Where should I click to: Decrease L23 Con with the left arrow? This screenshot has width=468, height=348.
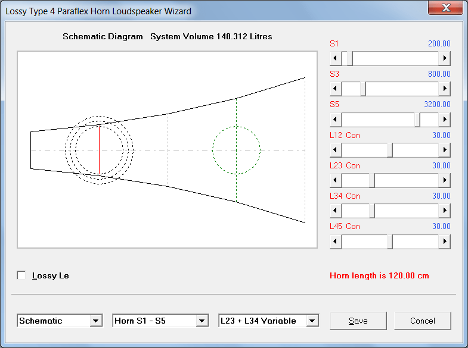[336, 180]
